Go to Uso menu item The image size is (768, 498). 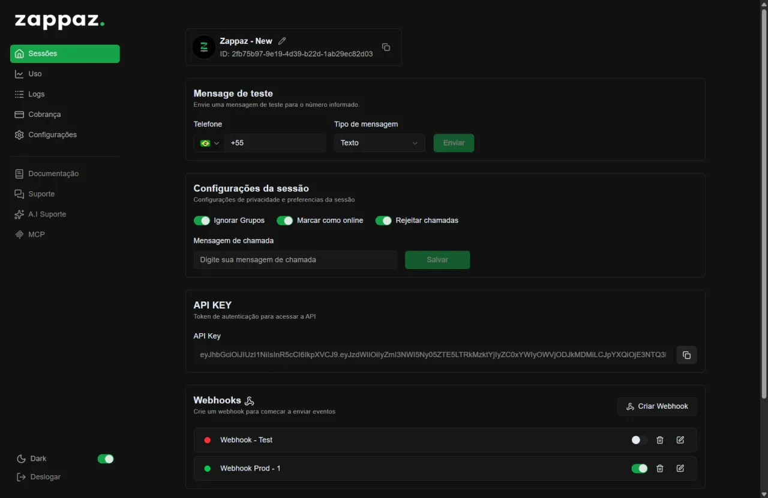(65, 74)
